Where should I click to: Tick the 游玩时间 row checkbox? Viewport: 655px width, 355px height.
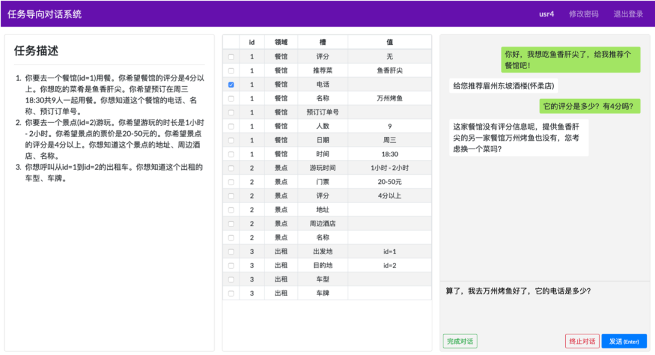pyautogui.click(x=230, y=168)
